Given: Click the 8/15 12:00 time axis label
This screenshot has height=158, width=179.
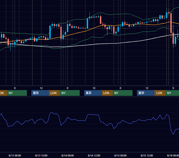Looking at the screenshot, I should point(147,155).
